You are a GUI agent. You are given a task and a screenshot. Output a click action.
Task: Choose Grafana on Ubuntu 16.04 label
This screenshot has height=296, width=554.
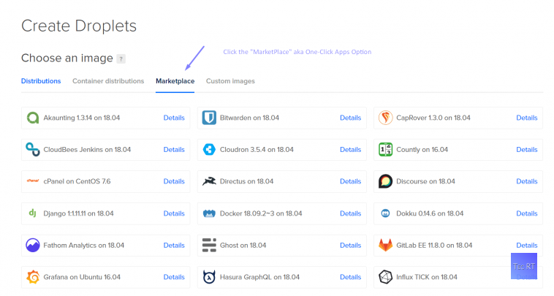point(82,277)
